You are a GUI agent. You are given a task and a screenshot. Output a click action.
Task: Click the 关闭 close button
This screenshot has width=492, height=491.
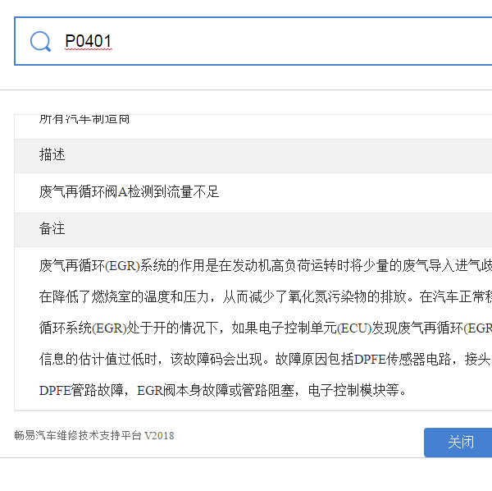click(x=458, y=442)
